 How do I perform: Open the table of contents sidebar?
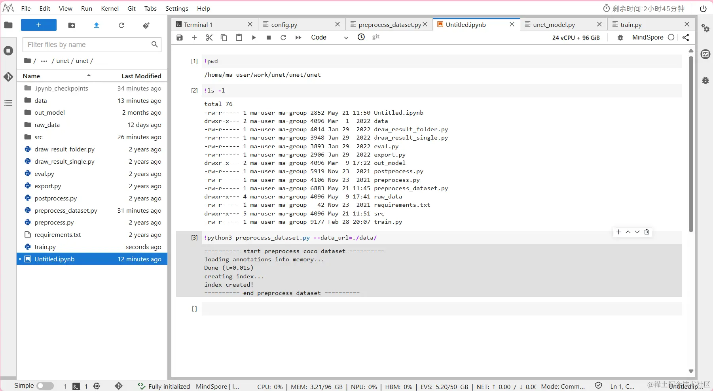click(x=8, y=103)
